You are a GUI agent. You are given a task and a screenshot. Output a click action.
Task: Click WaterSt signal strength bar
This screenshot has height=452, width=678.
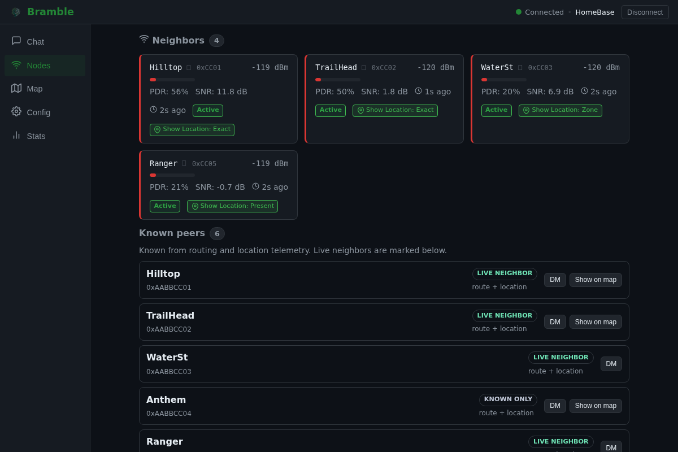click(x=504, y=80)
